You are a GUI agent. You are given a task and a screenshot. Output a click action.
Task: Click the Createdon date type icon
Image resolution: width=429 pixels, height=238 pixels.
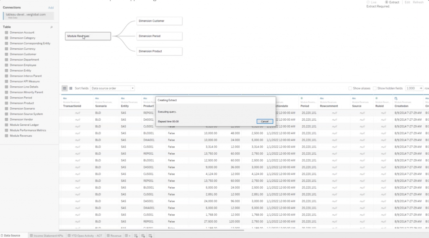[396, 98]
